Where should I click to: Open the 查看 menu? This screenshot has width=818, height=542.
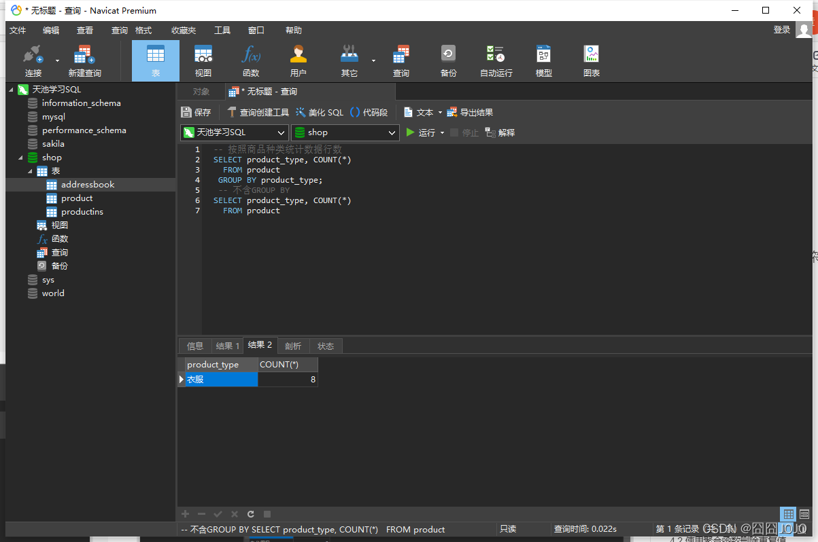(85, 31)
